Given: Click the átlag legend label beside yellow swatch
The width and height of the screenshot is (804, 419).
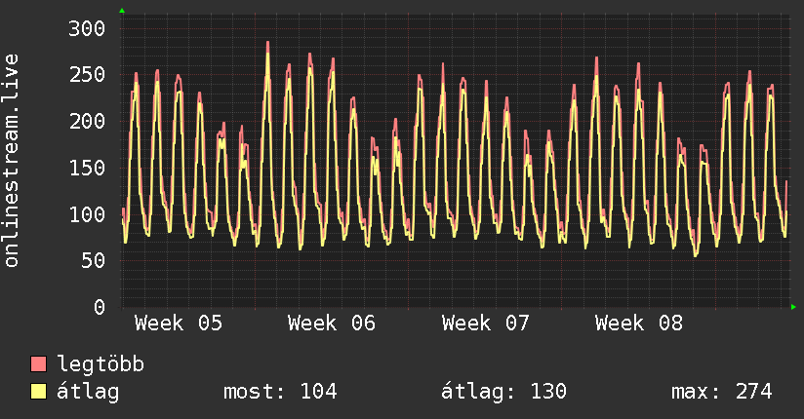Looking at the screenshot, I should (x=88, y=392).
